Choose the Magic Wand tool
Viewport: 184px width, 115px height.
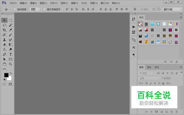11,25
